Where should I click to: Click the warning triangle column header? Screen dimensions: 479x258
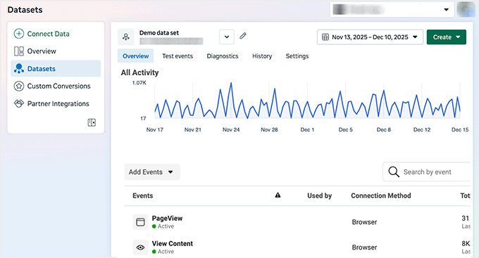click(278, 195)
